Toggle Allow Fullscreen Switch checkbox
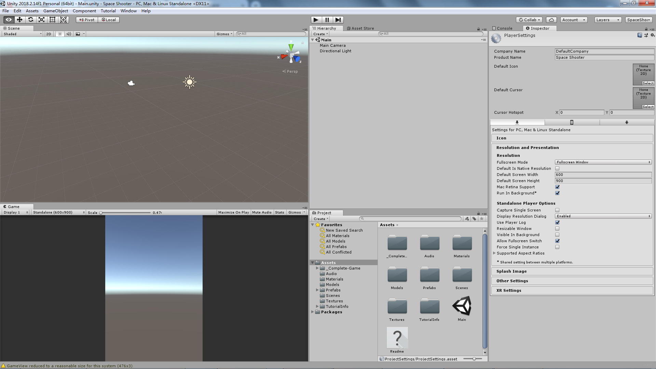The width and height of the screenshot is (656, 369). tap(557, 241)
